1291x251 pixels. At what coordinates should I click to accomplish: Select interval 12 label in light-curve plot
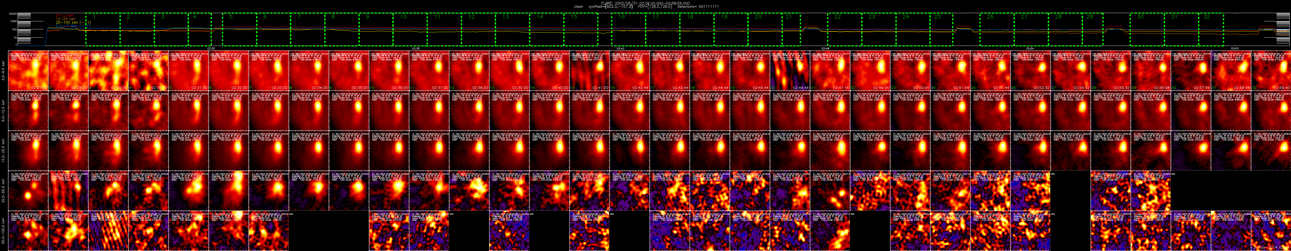(x=471, y=17)
